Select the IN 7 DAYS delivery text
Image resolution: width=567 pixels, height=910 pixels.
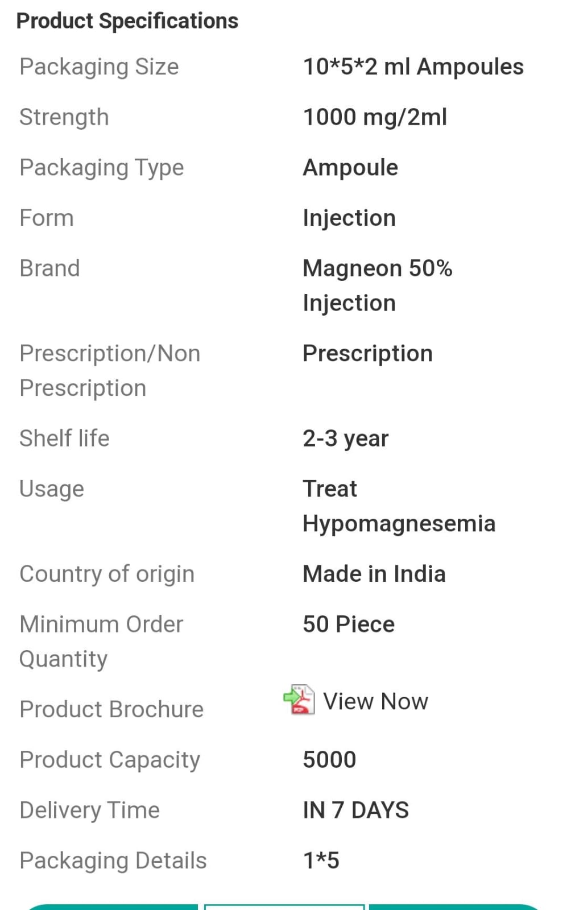click(x=355, y=810)
